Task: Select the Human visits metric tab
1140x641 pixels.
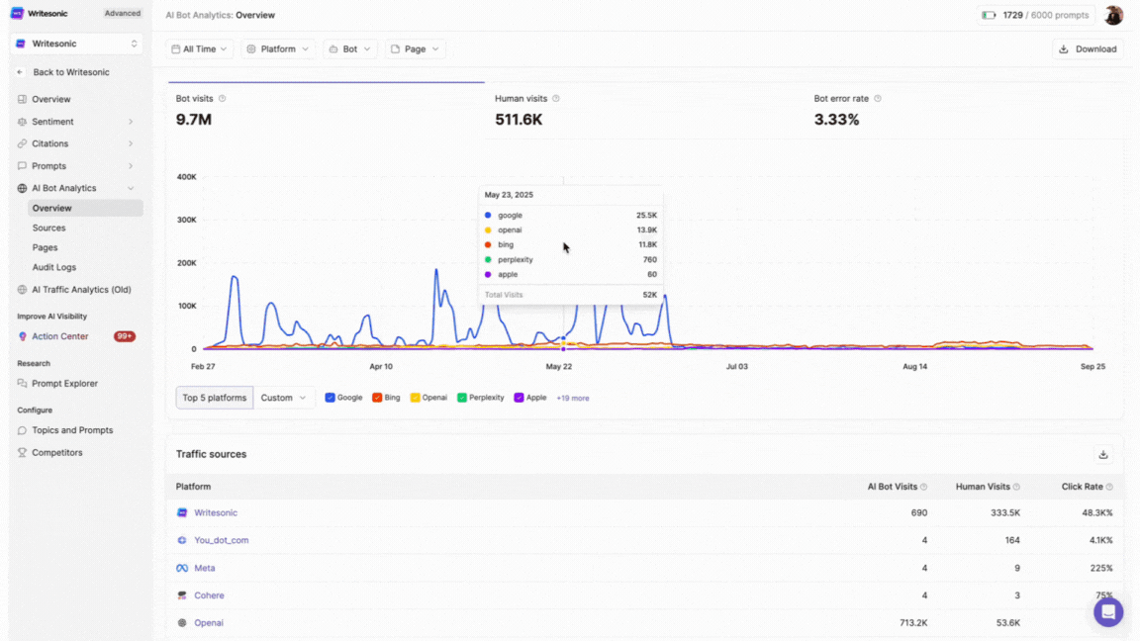Action: [x=644, y=111]
